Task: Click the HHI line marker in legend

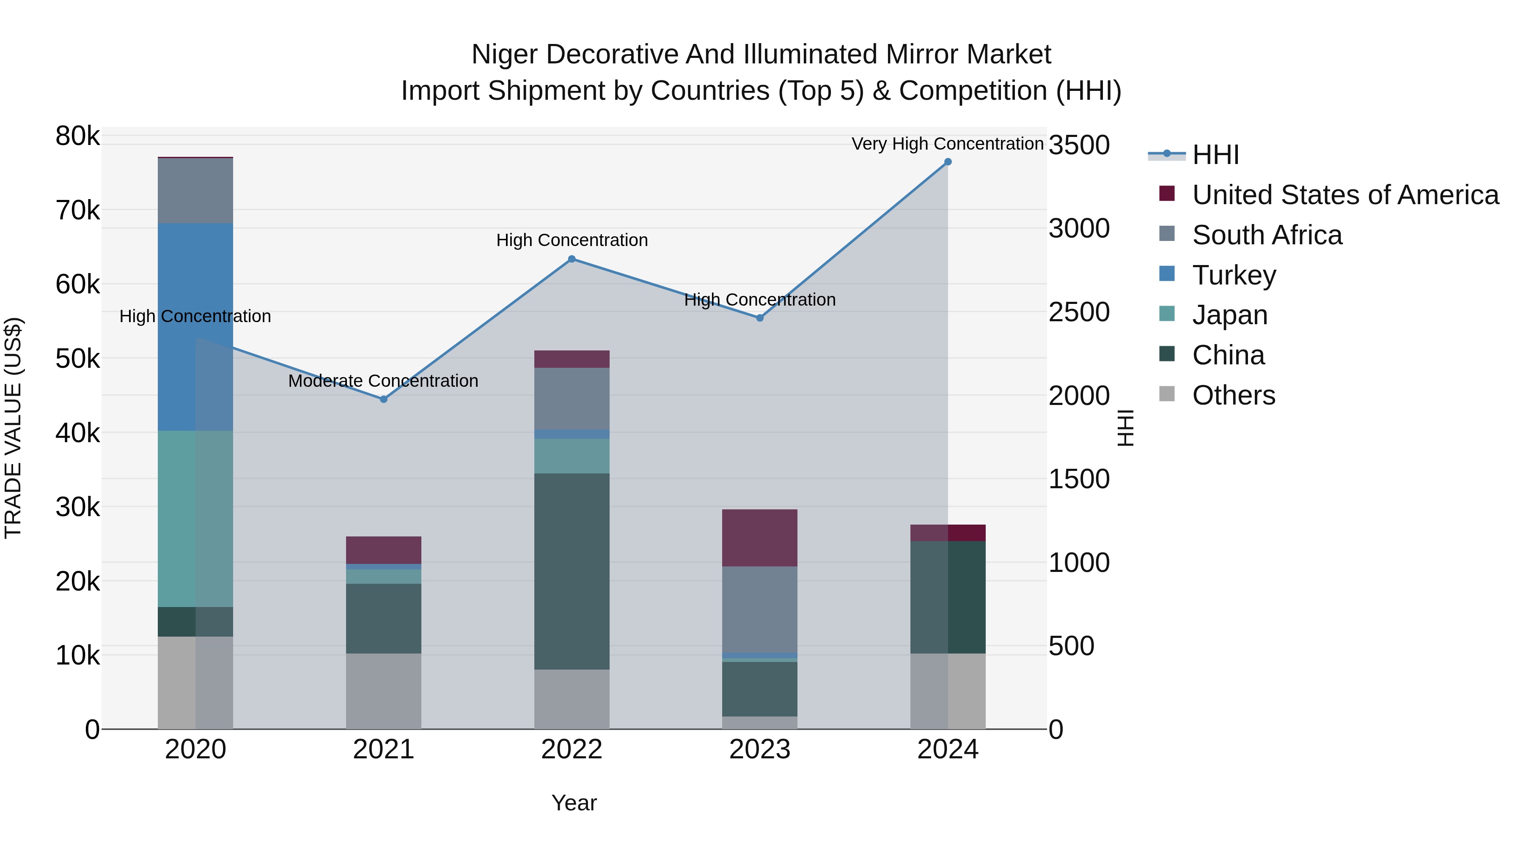Action: (1166, 154)
